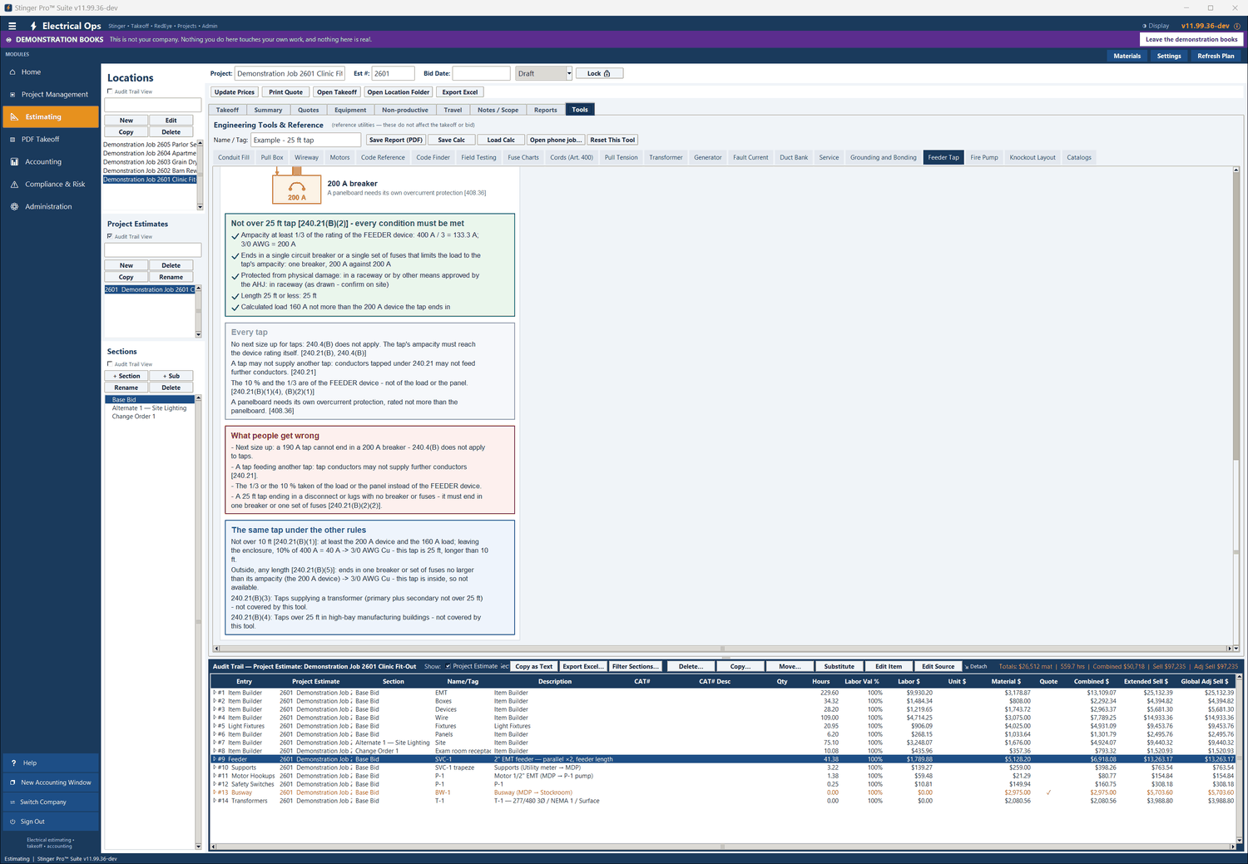Select Alternate 1 — Site Lighting section
Screen dimensions: 1248x864
(150, 408)
